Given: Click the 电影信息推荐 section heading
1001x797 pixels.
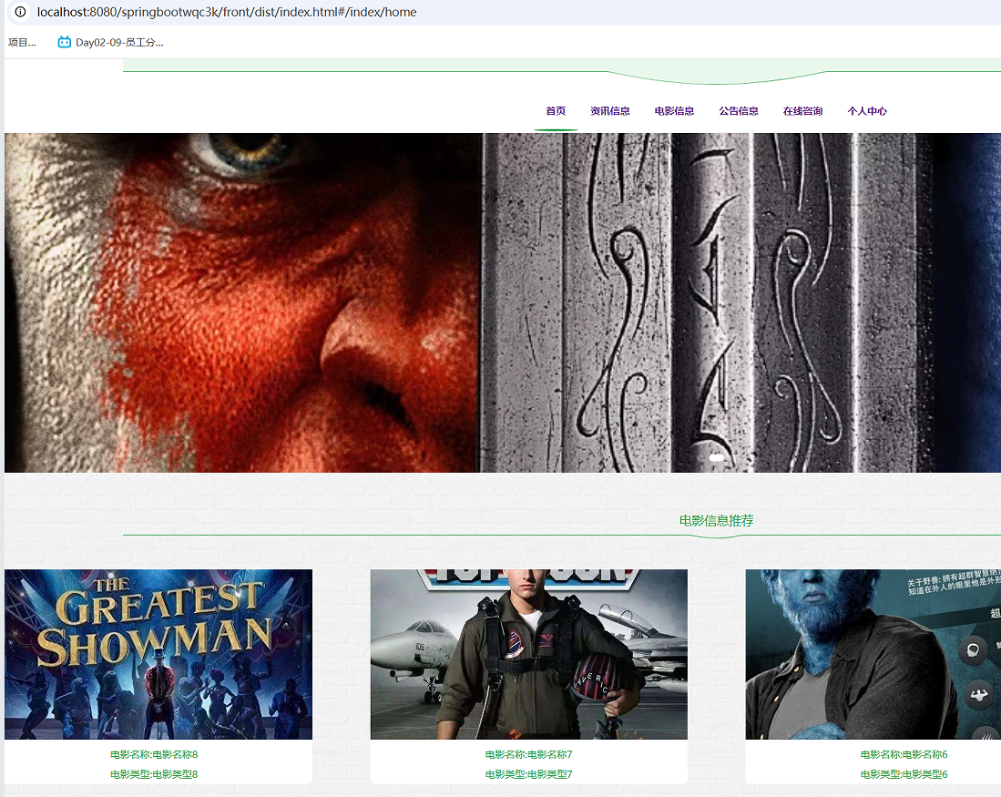Looking at the screenshot, I should pyautogui.click(x=716, y=520).
